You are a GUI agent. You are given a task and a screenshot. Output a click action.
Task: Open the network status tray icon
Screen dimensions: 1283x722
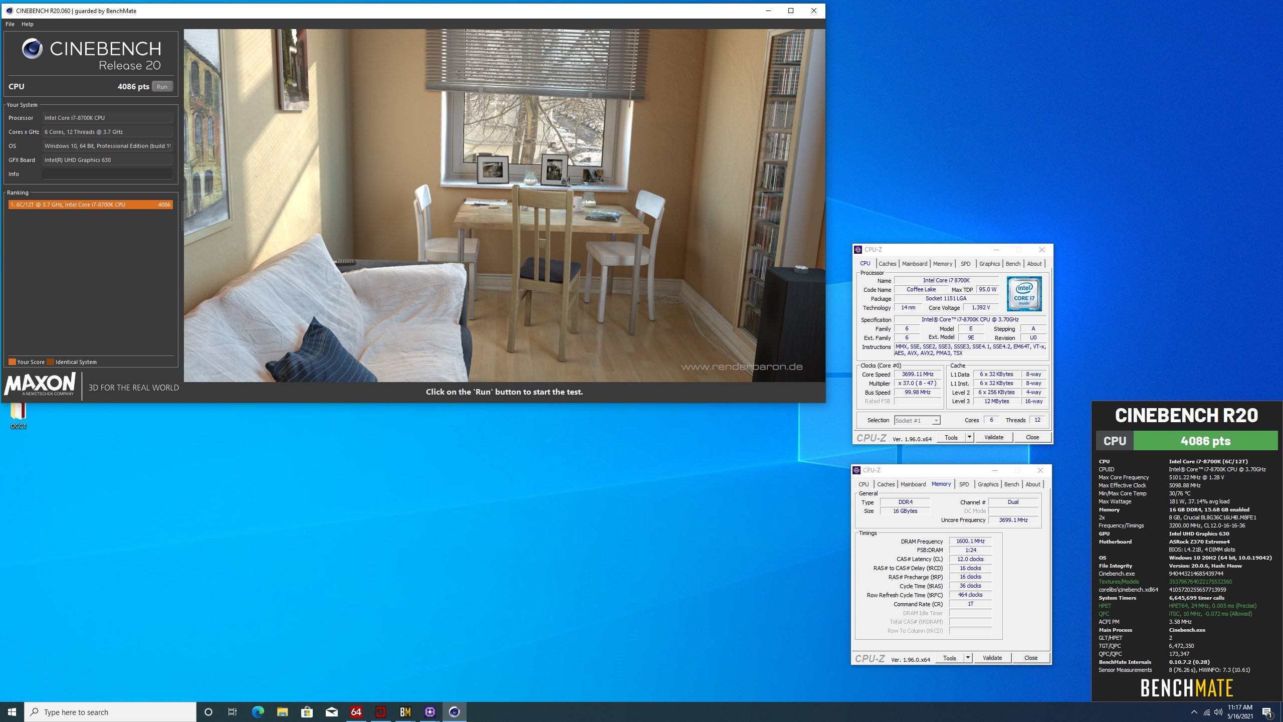[x=1206, y=712]
